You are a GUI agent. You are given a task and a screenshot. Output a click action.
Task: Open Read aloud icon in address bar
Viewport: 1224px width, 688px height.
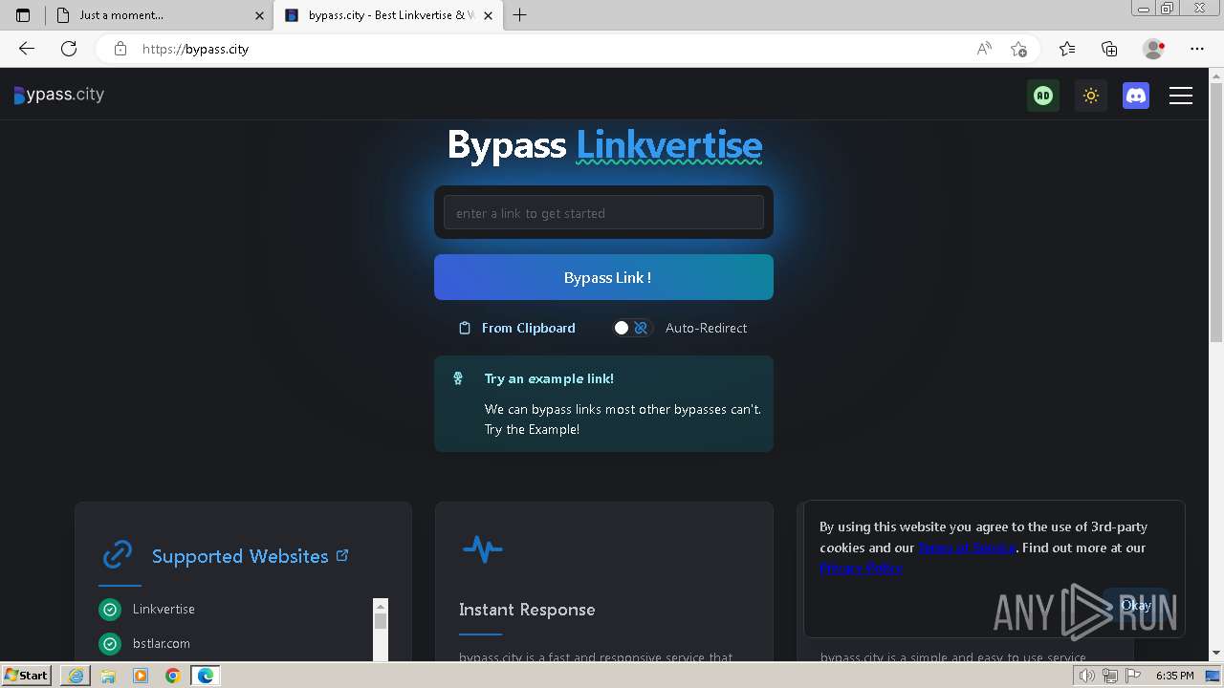[x=984, y=49]
